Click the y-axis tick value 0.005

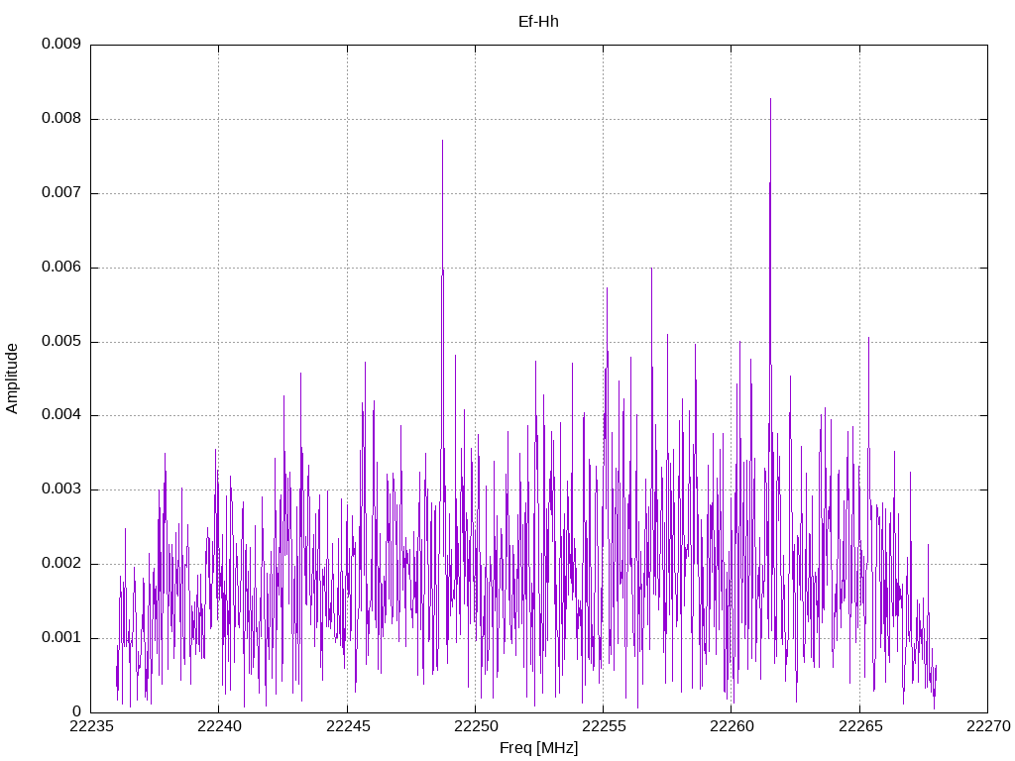tap(61, 342)
